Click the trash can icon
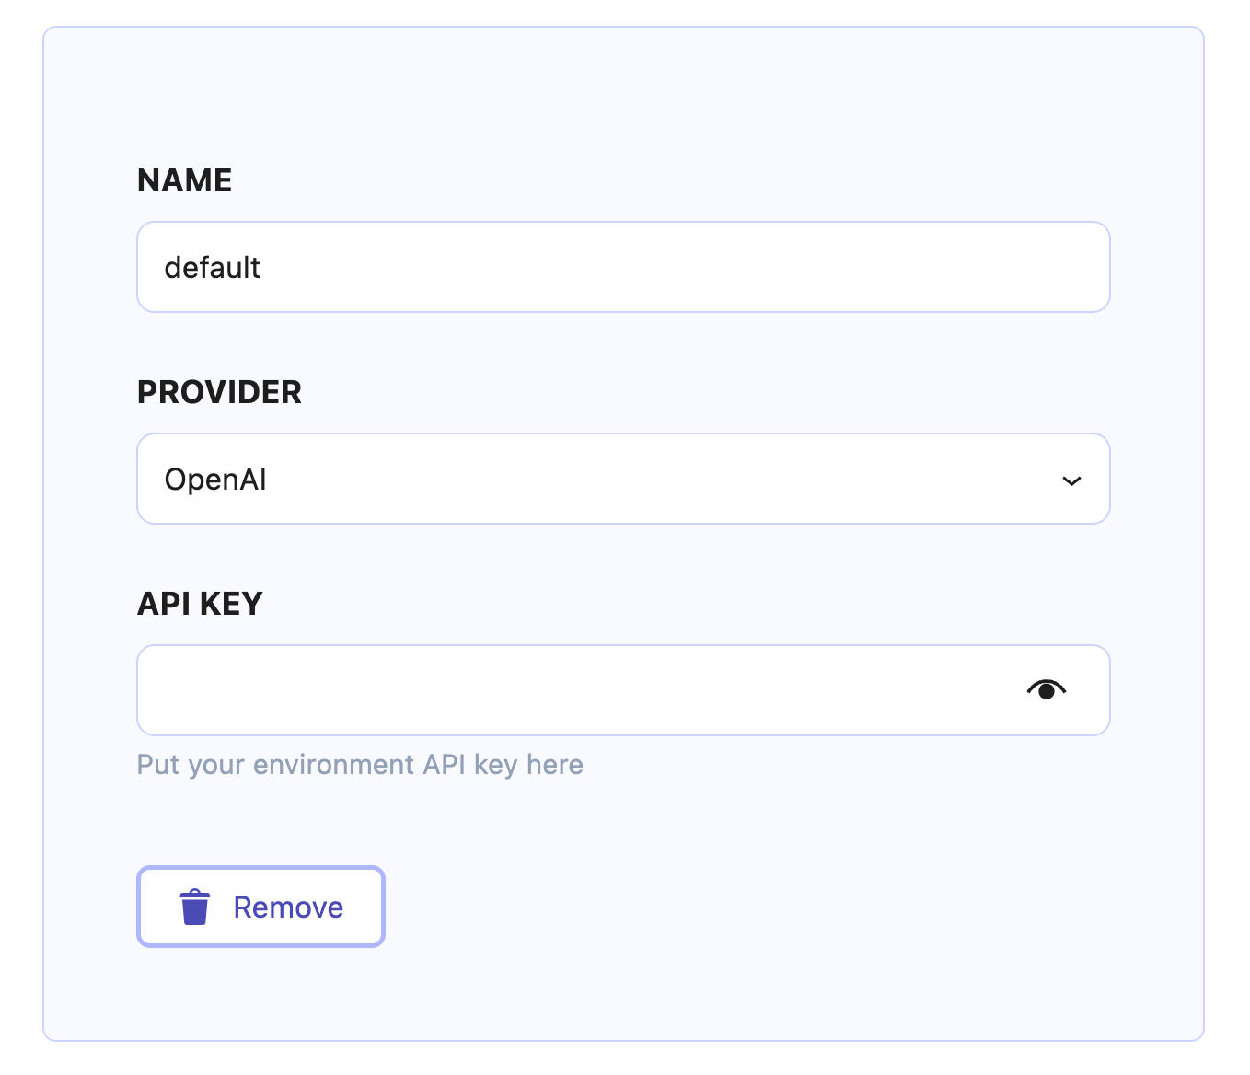The width and height of the screenshot is (1250, 1075). (x=194, y=907)
